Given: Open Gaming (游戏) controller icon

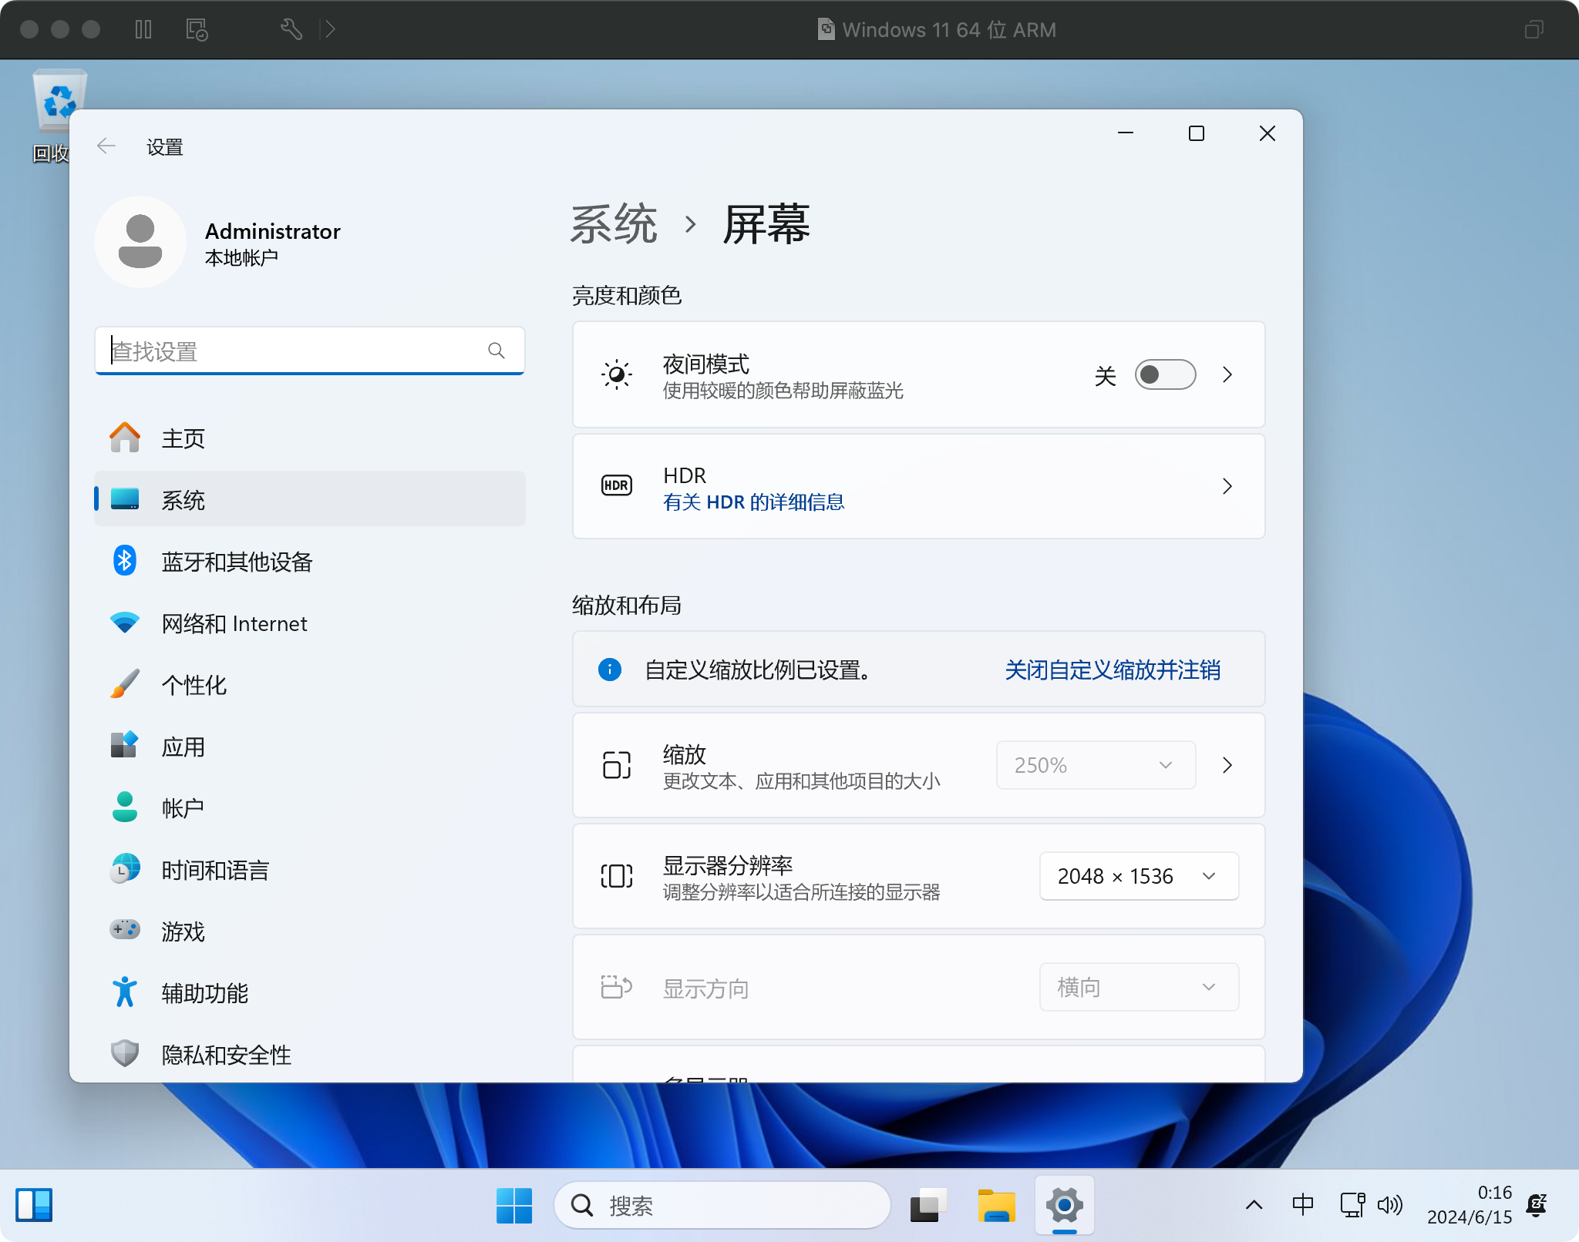Looking at the screenshot, I should click(x=125, y=930).
